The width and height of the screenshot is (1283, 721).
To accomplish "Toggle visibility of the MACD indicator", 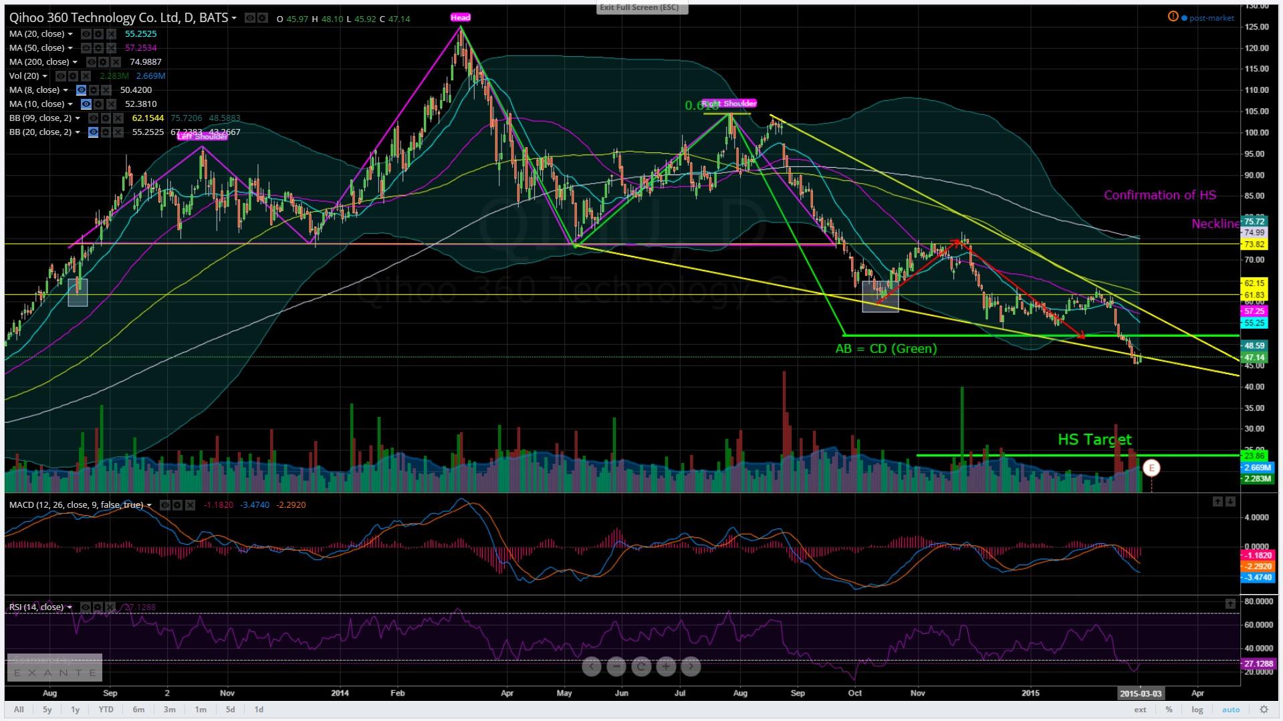I will point(165,505).
